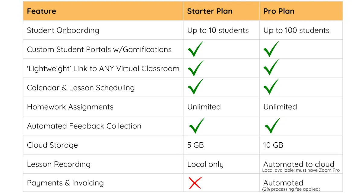Screen dimensions: 362x193
Task: Click Pro Plan checkmark for Calendar & Lesson Scheduling
Action: coord(271,87)
